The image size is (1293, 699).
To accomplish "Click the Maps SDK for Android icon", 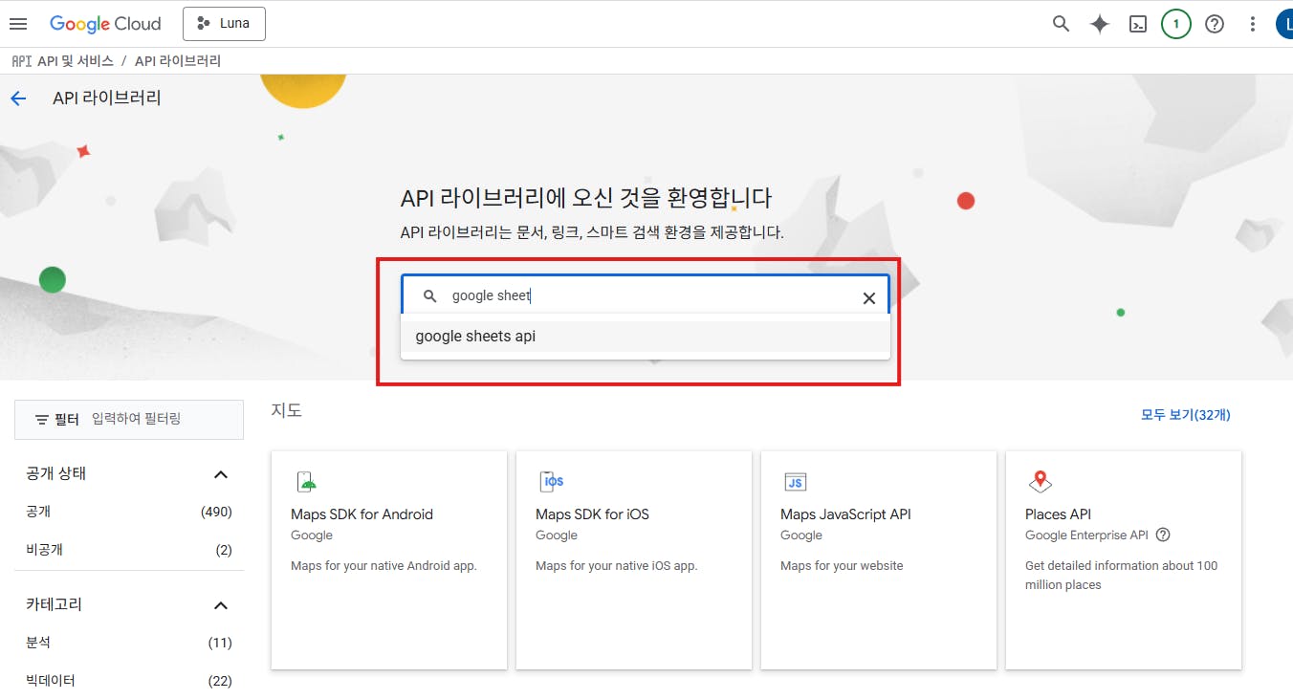I will 306,481.
